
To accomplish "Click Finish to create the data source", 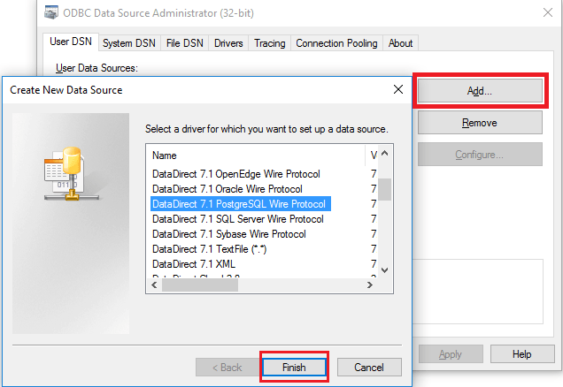I will 294,367.
